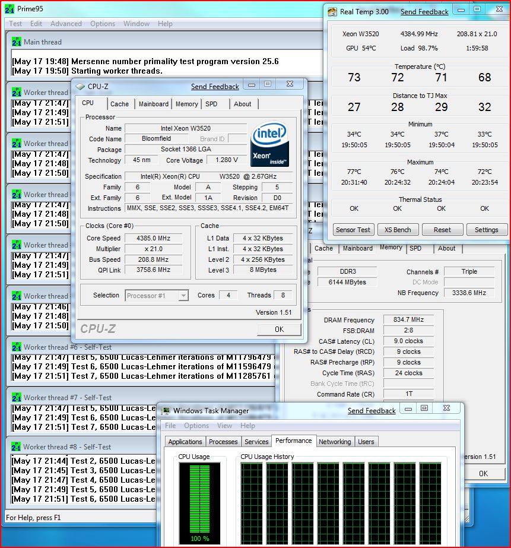The width and height of the screenshot is (511, 548).
Task: Click the Load 98.7% reading in Real Temp
Action: pyautogui.click(x=419, y=48)
